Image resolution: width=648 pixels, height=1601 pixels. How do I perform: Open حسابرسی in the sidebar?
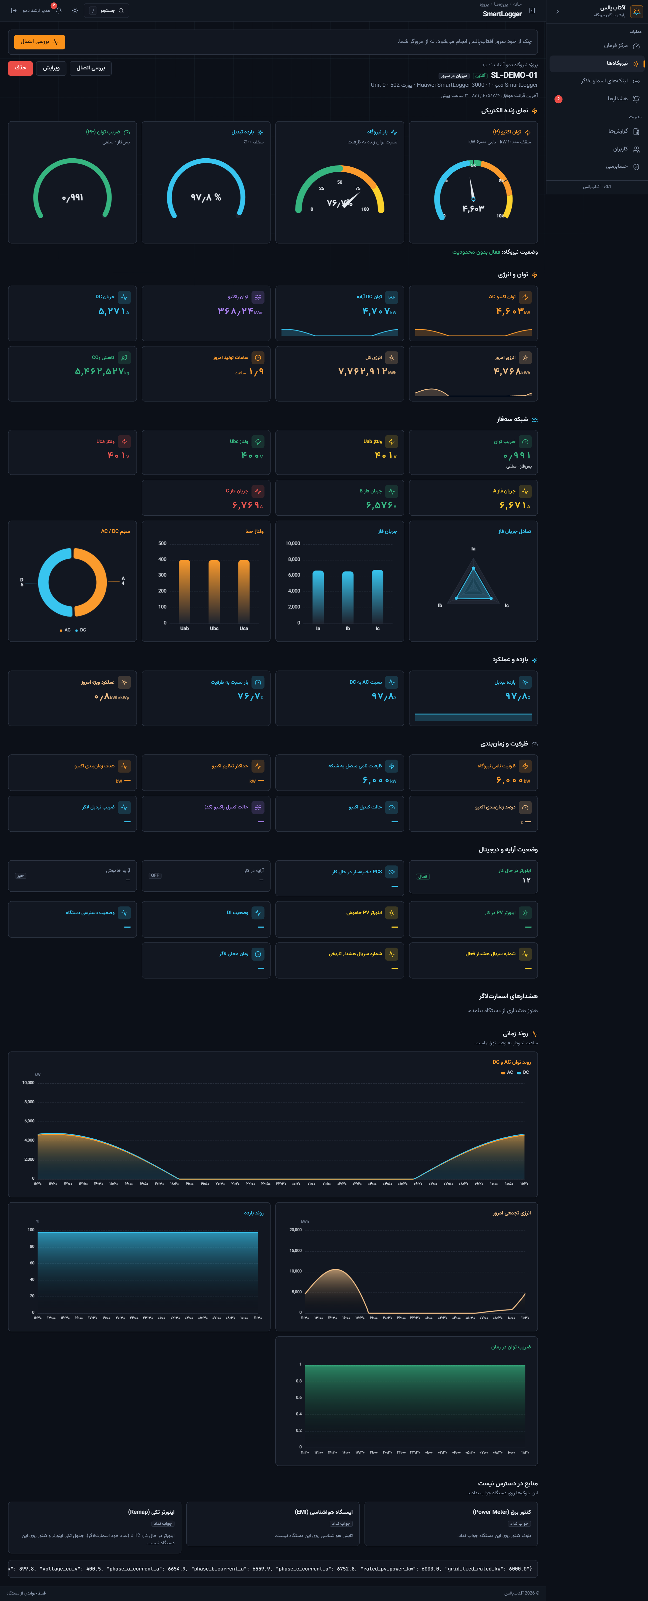[x=596, y=167]
